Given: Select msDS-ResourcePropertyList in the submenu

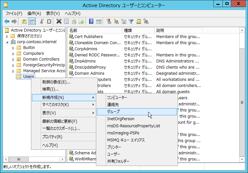Looking at the screenshot, I should click(137, 126).
